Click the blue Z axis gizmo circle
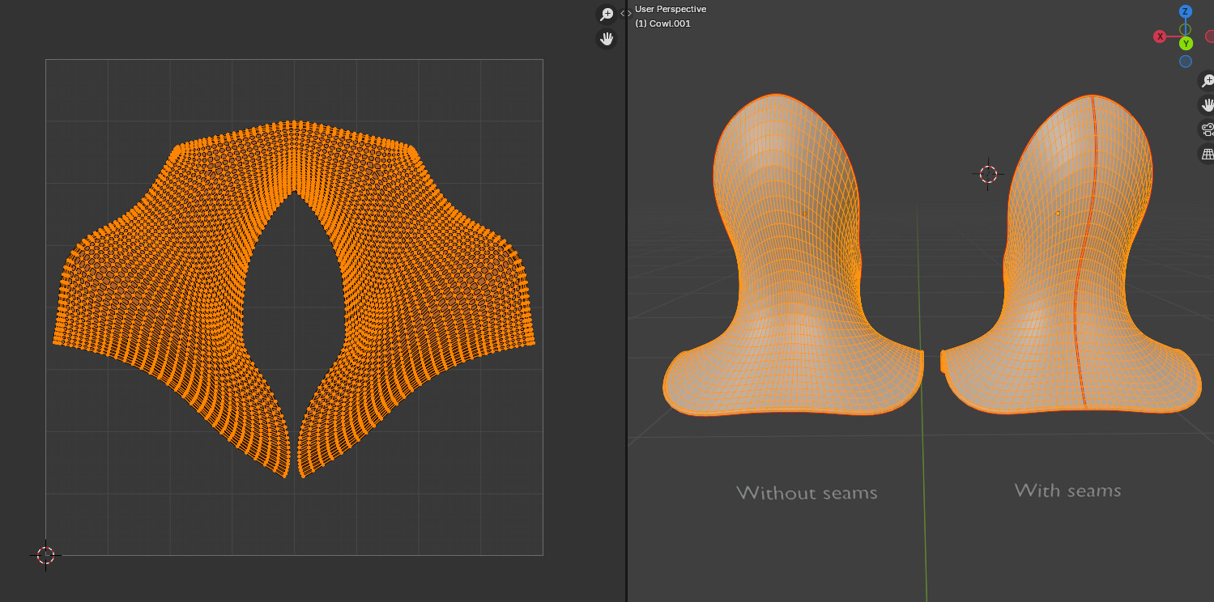The width and height of the screenshot is (1214, 602). 1186,11
